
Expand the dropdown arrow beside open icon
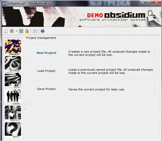[16, 31]
